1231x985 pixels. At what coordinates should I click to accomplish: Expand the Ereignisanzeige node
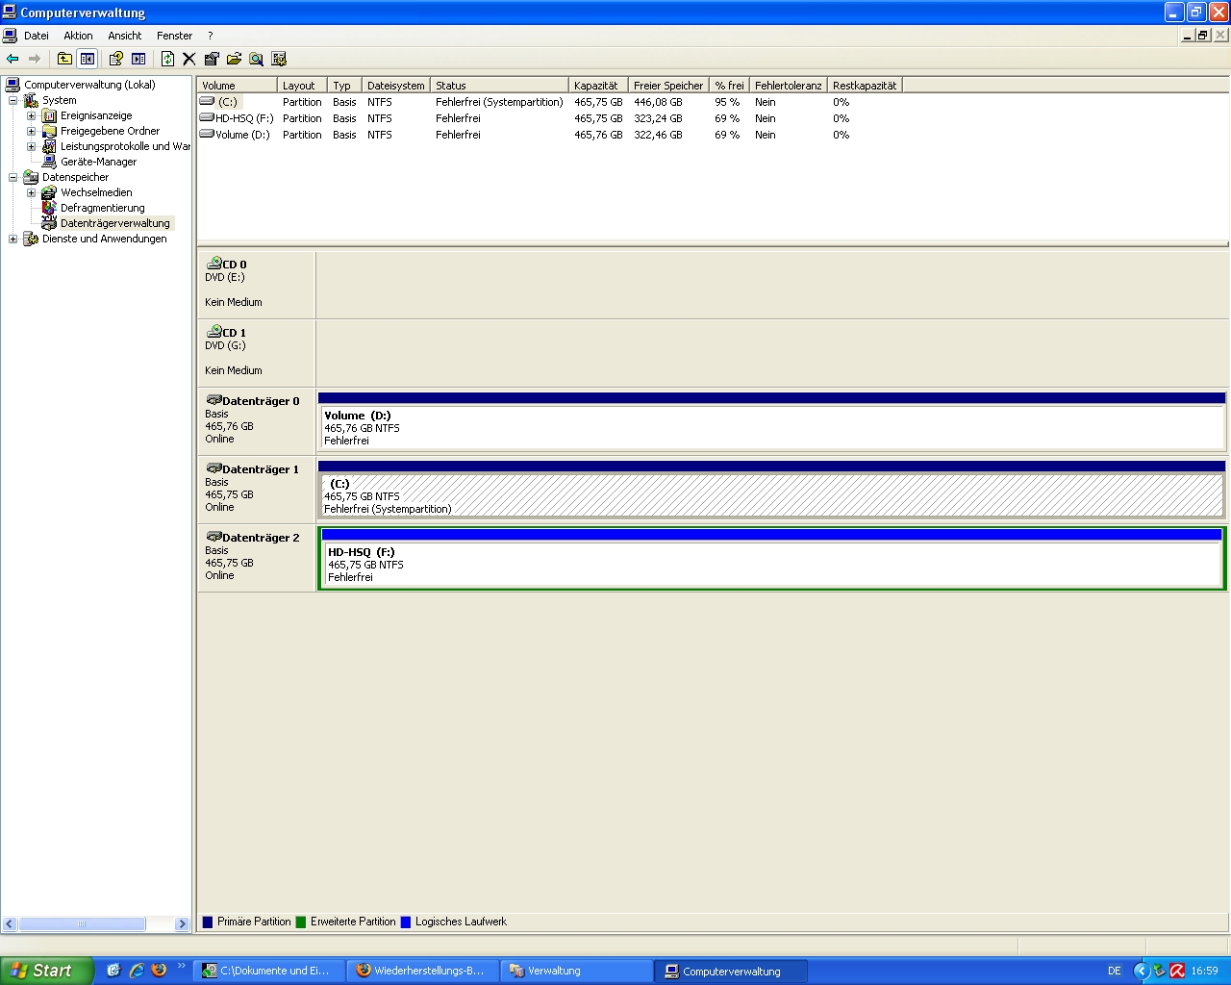click(31, 115)
